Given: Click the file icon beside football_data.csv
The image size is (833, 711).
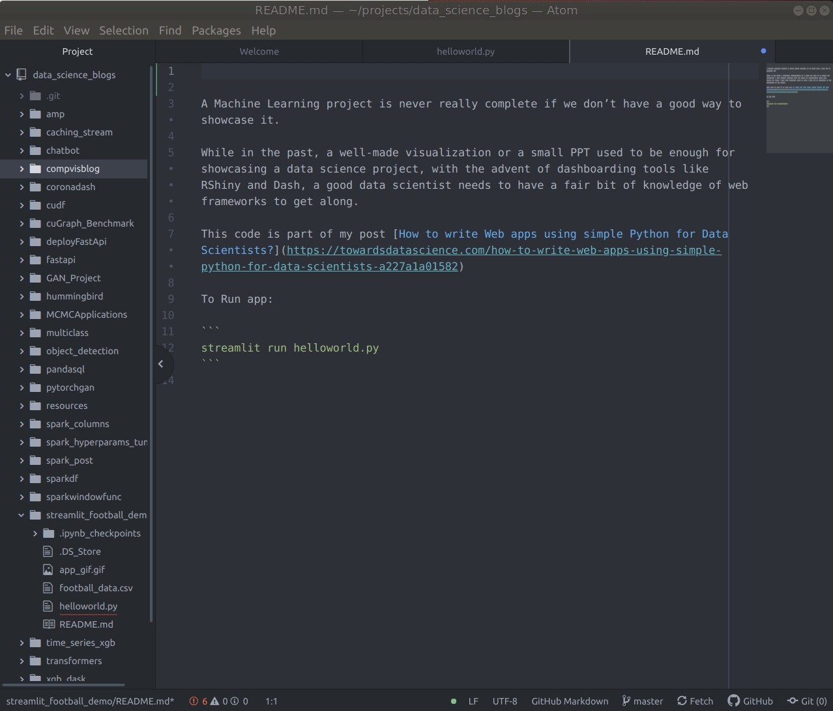Looking at the screenshot, I should click(x=48, y=588).
